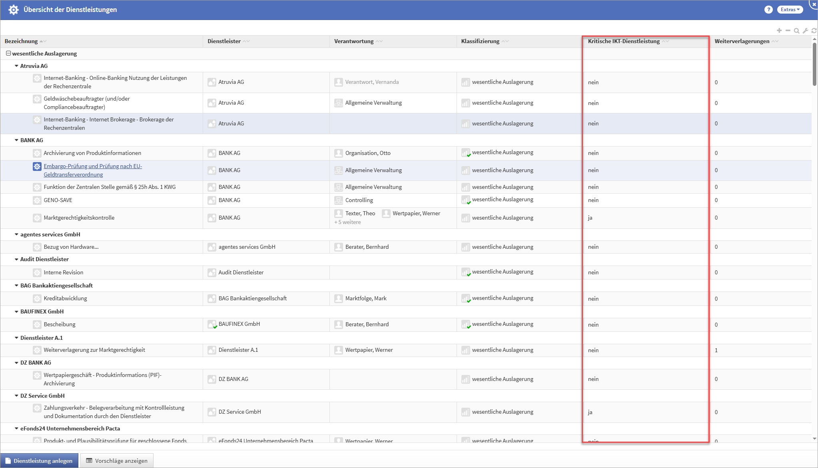Sort by Dienstleister column header
The width and height of the screenshot is (818, 468).
tap(224, 41)
